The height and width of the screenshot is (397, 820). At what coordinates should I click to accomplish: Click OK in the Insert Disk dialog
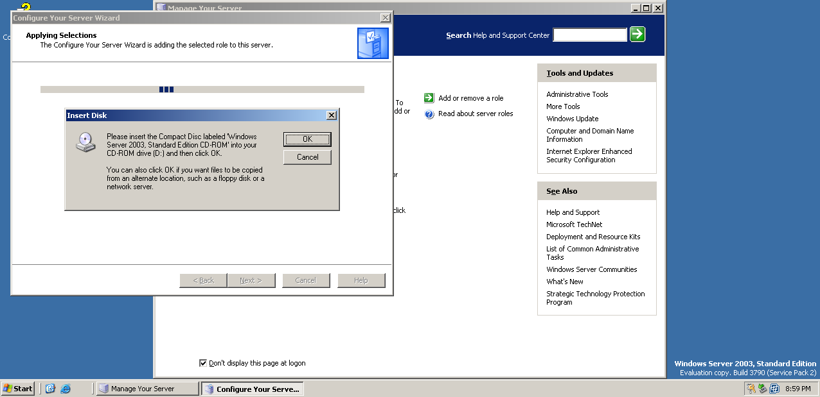pyautogui.click(x=307, y=139)
